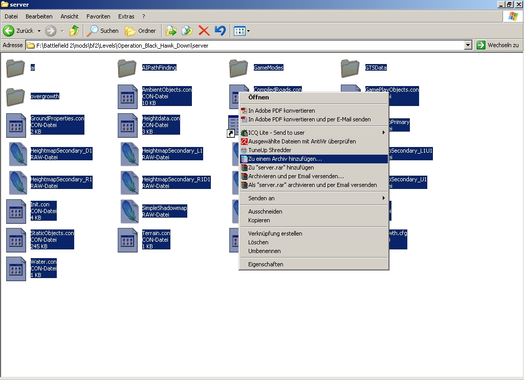524x380 pixels.
Task: Select HeightmapSecondary_R1 RAW file icon
Action: click(18, 183)
